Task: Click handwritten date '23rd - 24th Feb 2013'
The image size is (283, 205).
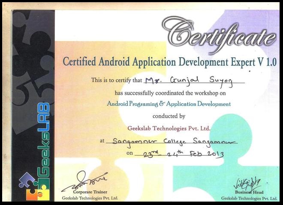Action: (x=184, y=154)
